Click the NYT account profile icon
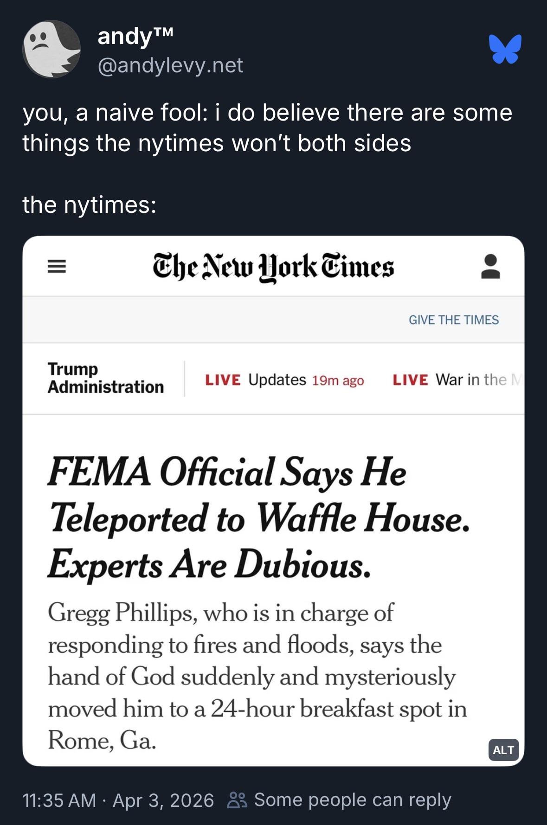This screenshot has width=547, height=825. pos(490,266)
